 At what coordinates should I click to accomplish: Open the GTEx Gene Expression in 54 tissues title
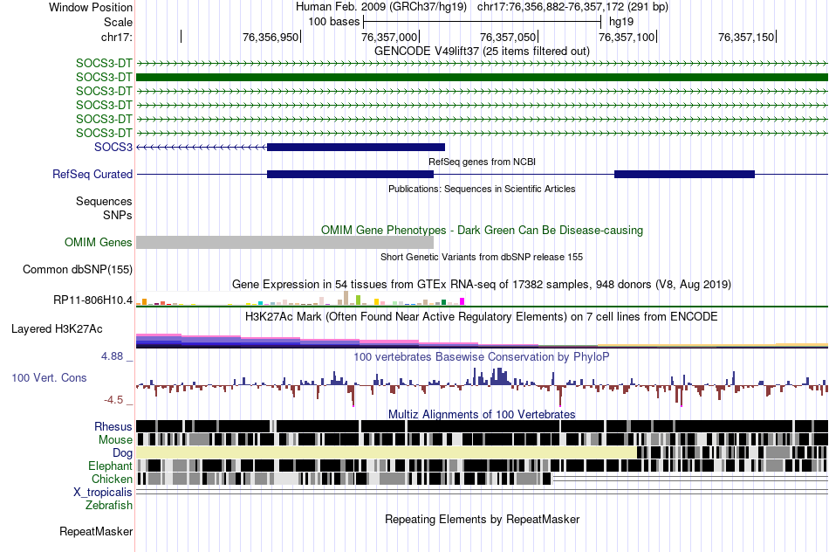482,284
